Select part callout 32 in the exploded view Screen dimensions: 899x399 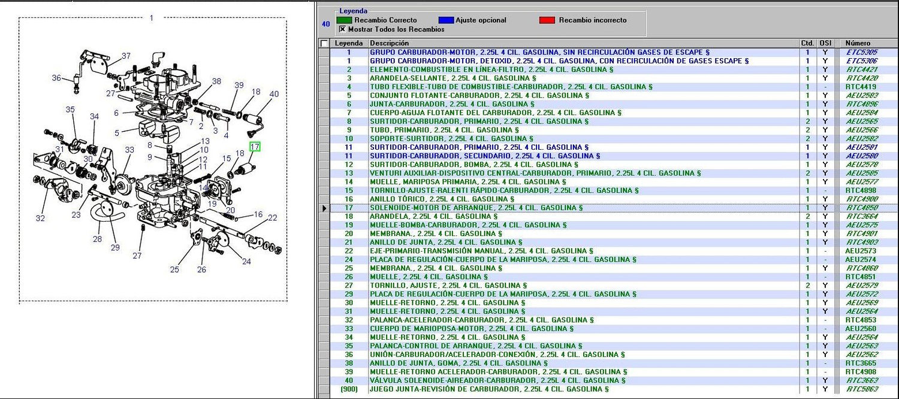click(40, 219)
